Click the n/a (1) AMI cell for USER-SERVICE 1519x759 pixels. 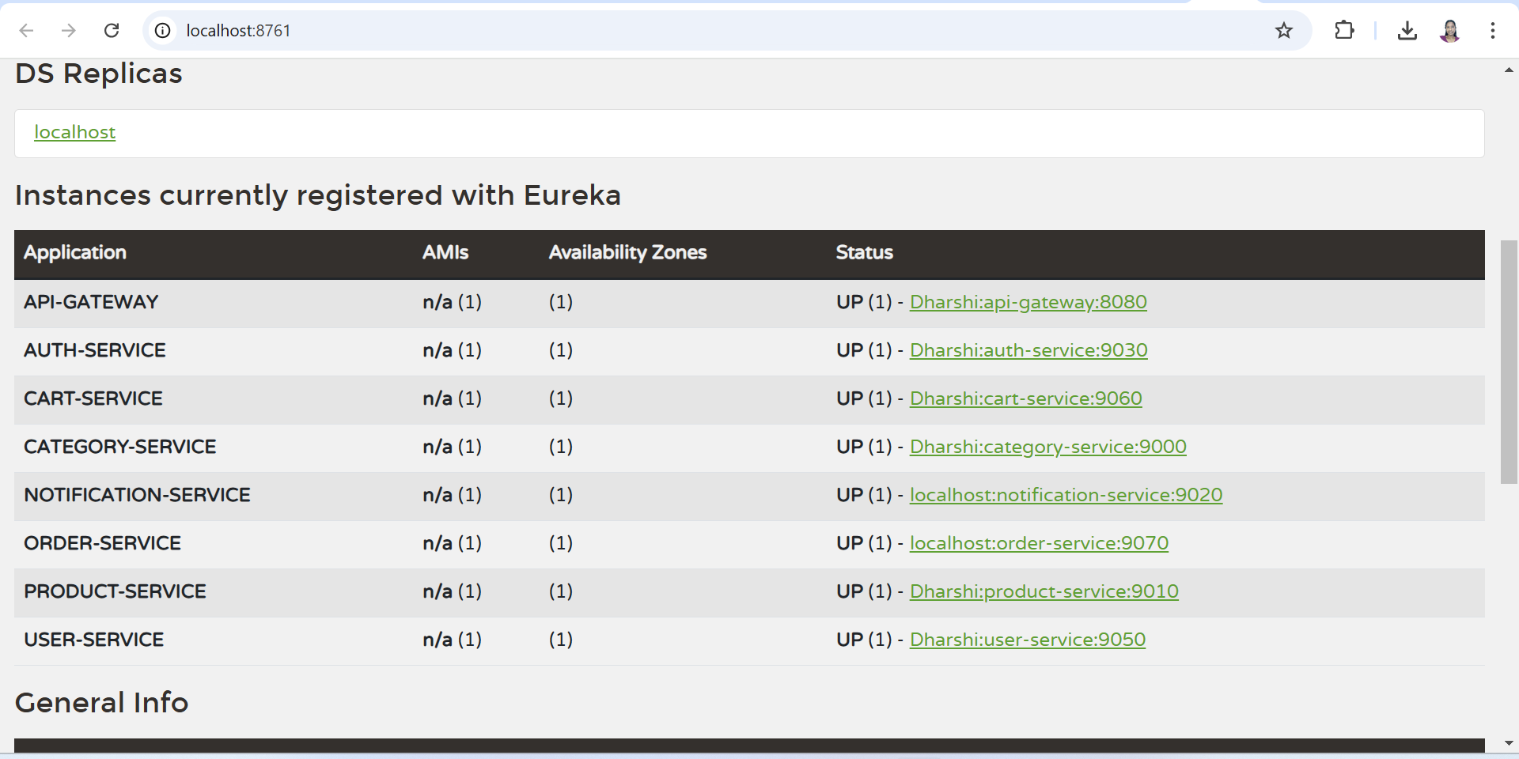click(x=452, y=640)
